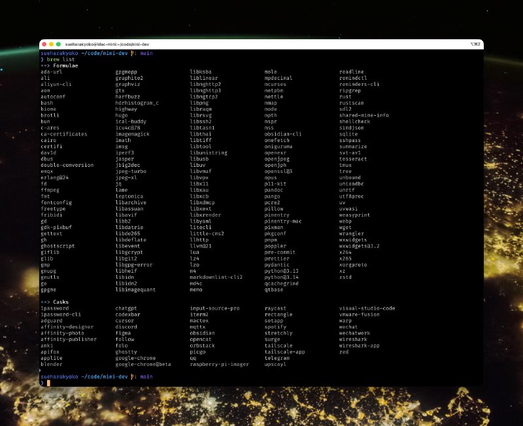Click the ==> arrow before Formulae
The width and height of the screenshot is (523, 426).
pyautogui.click(x=45, y=65)
